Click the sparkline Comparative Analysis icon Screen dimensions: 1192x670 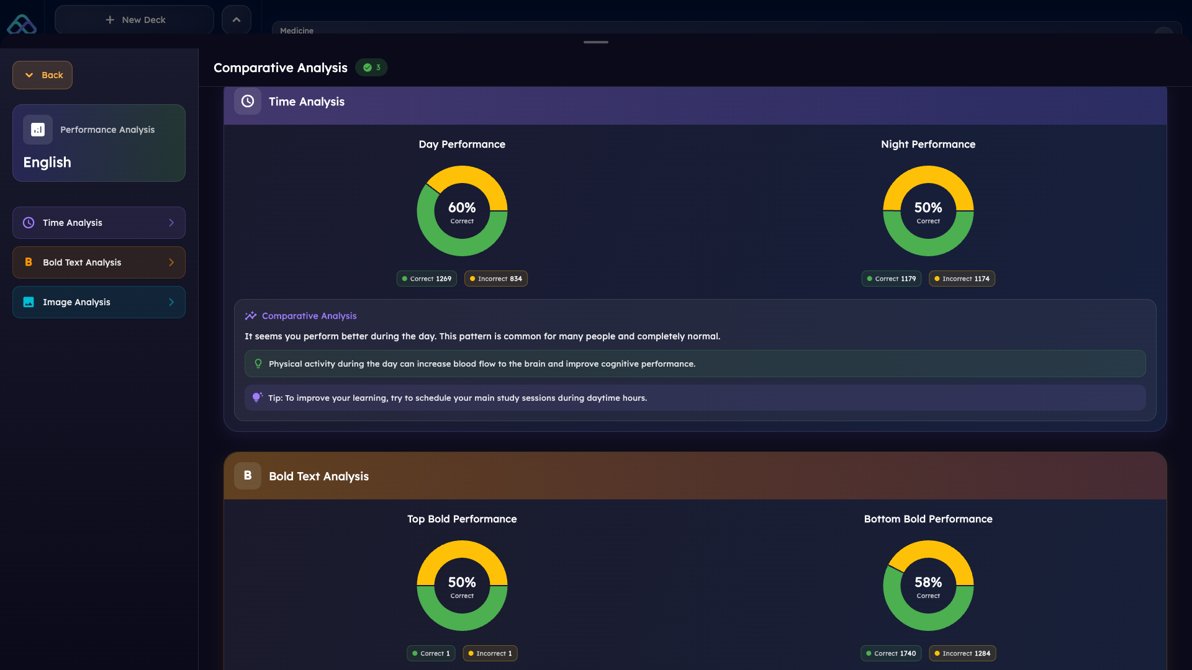(x=251, y=316)
